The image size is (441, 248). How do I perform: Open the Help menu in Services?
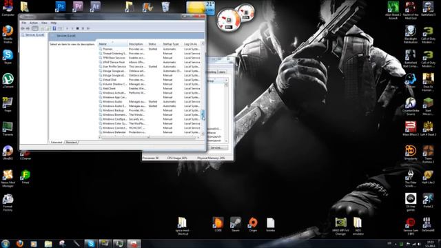(54, 23)
